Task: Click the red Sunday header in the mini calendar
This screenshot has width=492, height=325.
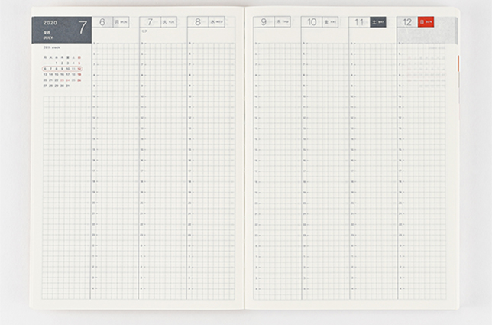Action: [79, 57]
